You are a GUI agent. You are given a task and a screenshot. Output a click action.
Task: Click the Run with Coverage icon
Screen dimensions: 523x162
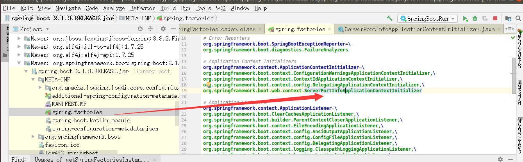[485, 18]
